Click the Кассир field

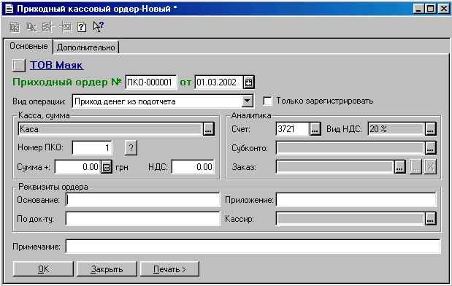point(351,219)
